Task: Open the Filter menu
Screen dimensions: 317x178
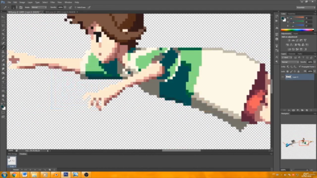Action: 53,2
